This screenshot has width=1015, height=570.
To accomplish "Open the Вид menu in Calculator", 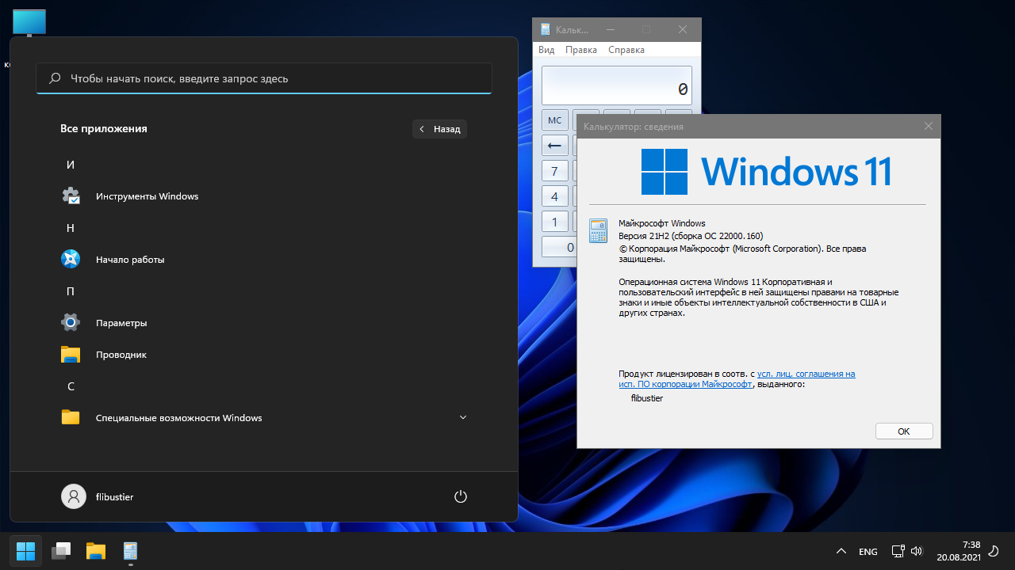I will coord(546,50).
